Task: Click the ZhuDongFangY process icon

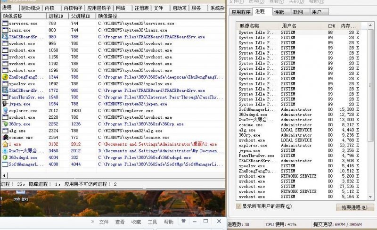Action: pos(5,77)
